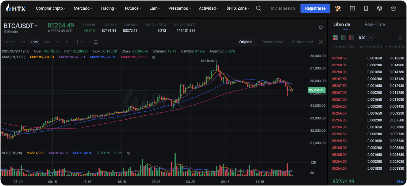
Task: Open the chart indicators list icon
Action: [x=96, y=42]
